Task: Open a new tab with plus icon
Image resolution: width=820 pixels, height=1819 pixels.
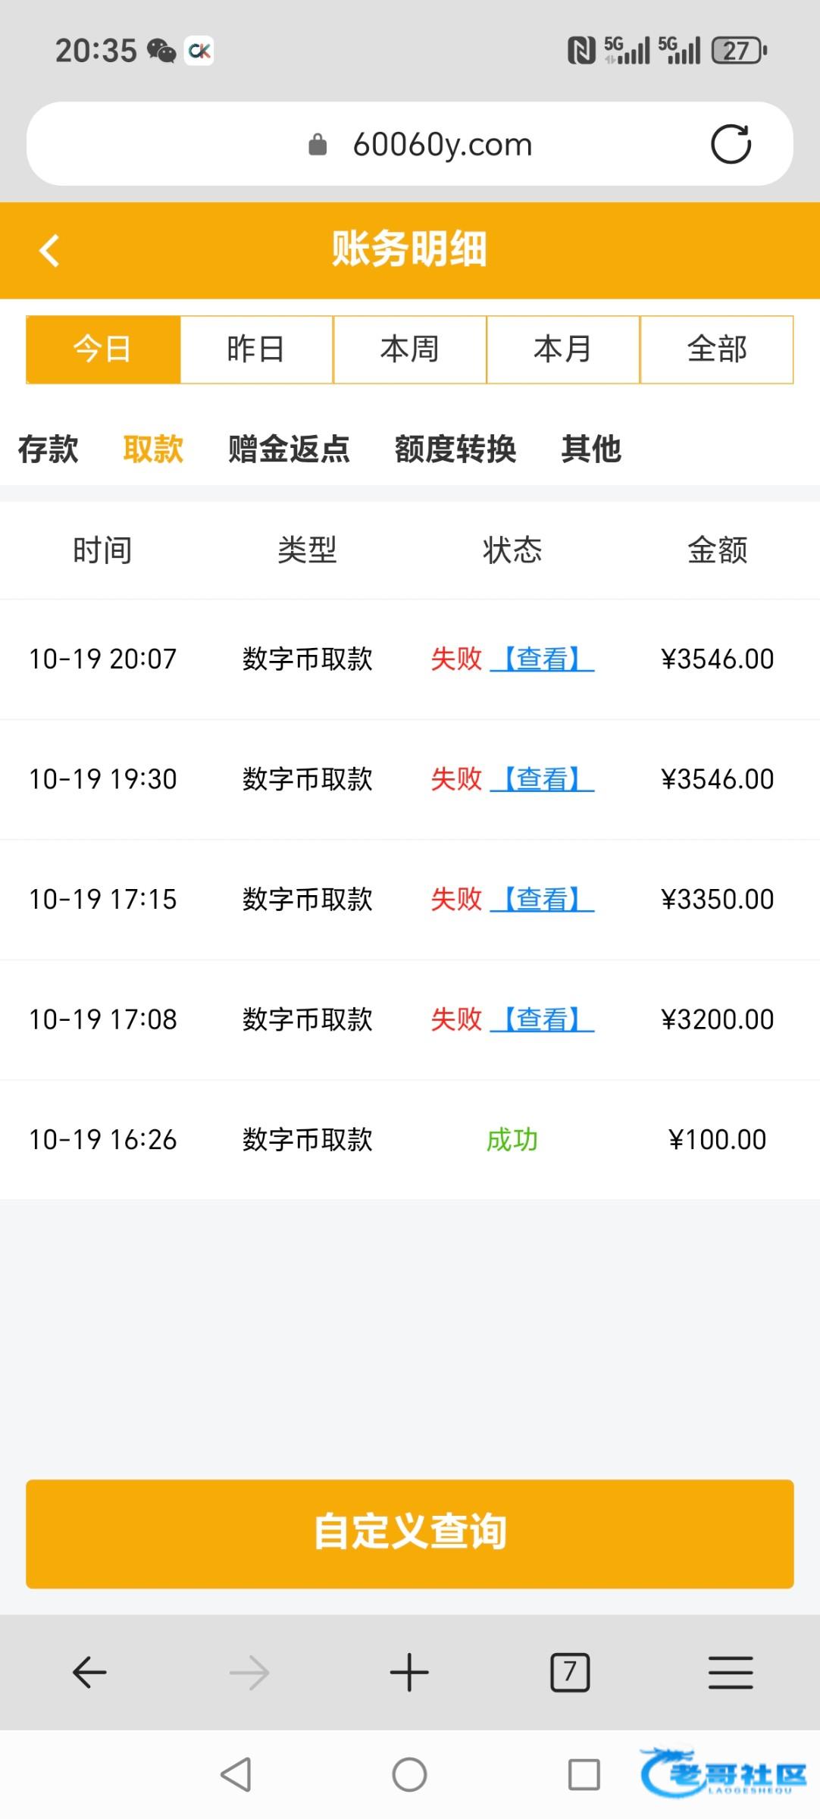Action: pos(409,1673)
